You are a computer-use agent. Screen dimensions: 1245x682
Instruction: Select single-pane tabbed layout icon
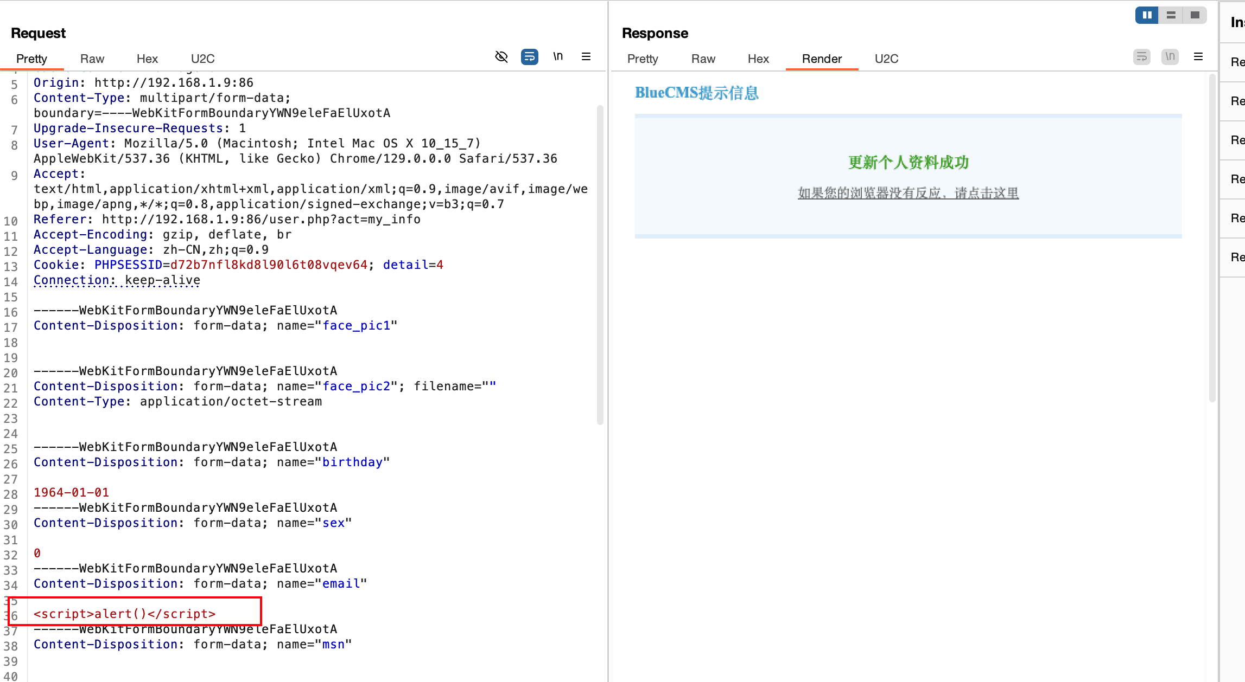pos(1195,15)
